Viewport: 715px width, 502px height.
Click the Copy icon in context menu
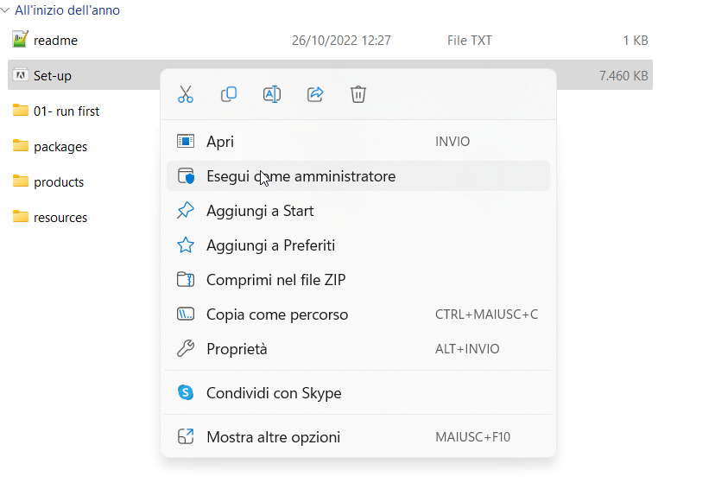click(229, 94)
